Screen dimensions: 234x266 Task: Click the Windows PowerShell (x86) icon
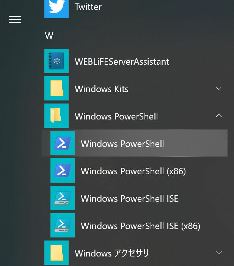coord(63,171)
